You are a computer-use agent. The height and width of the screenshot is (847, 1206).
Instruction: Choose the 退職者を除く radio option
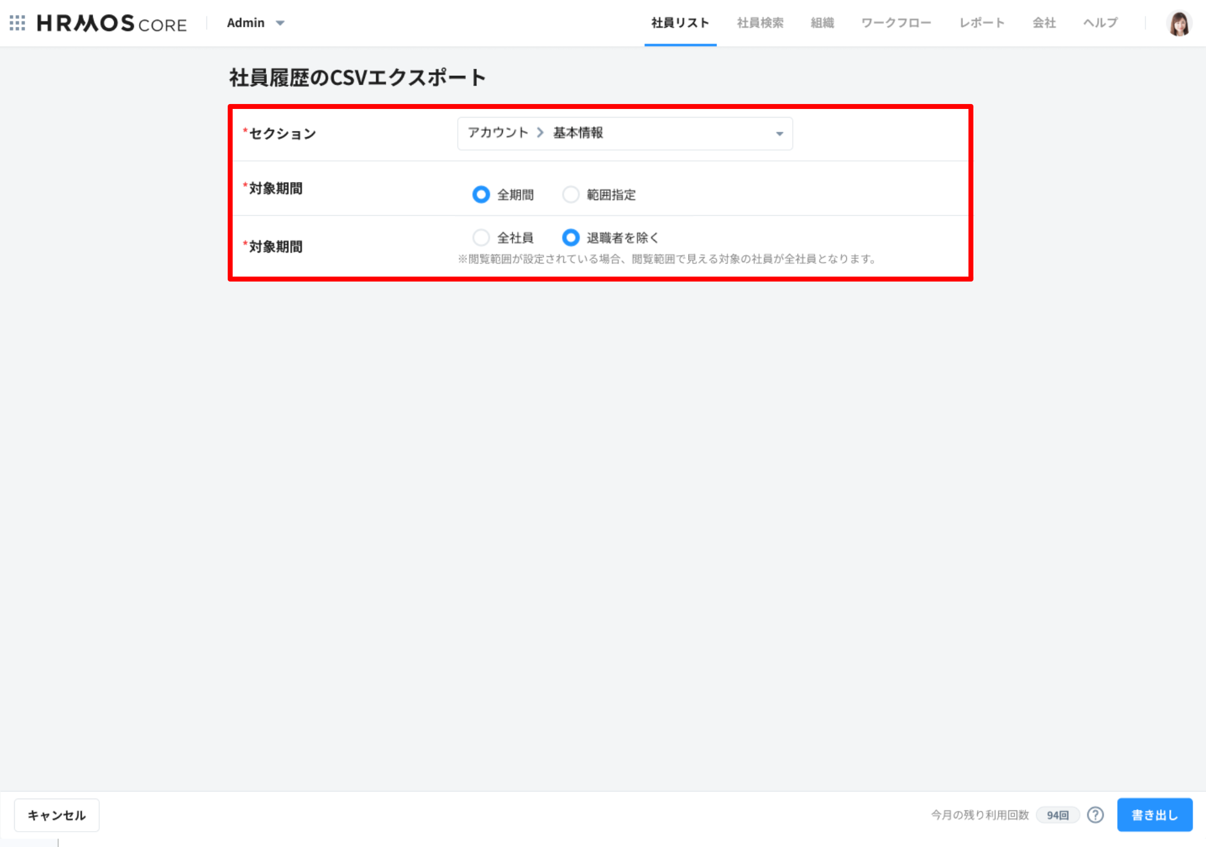pyautogui.click(x=571, y=237)
